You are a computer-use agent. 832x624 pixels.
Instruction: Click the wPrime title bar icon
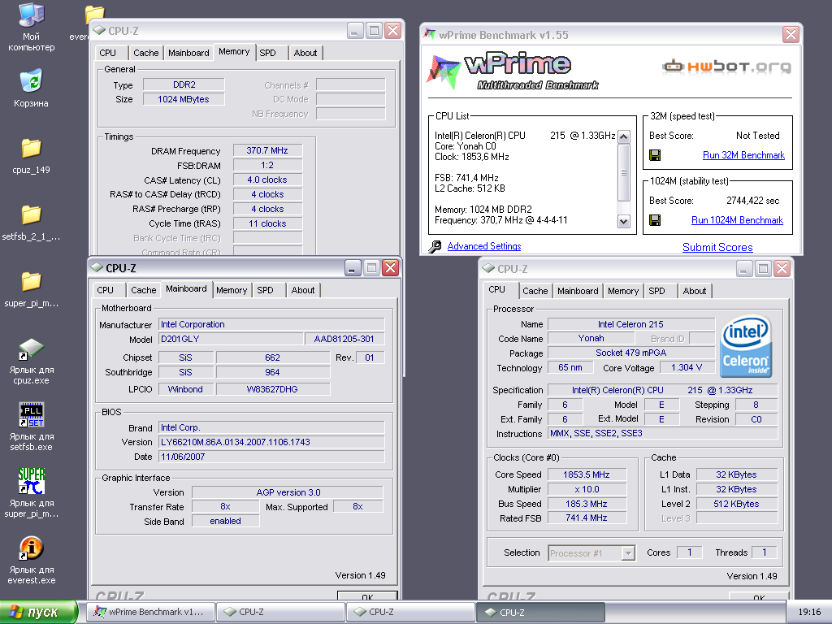click(430, 34)
